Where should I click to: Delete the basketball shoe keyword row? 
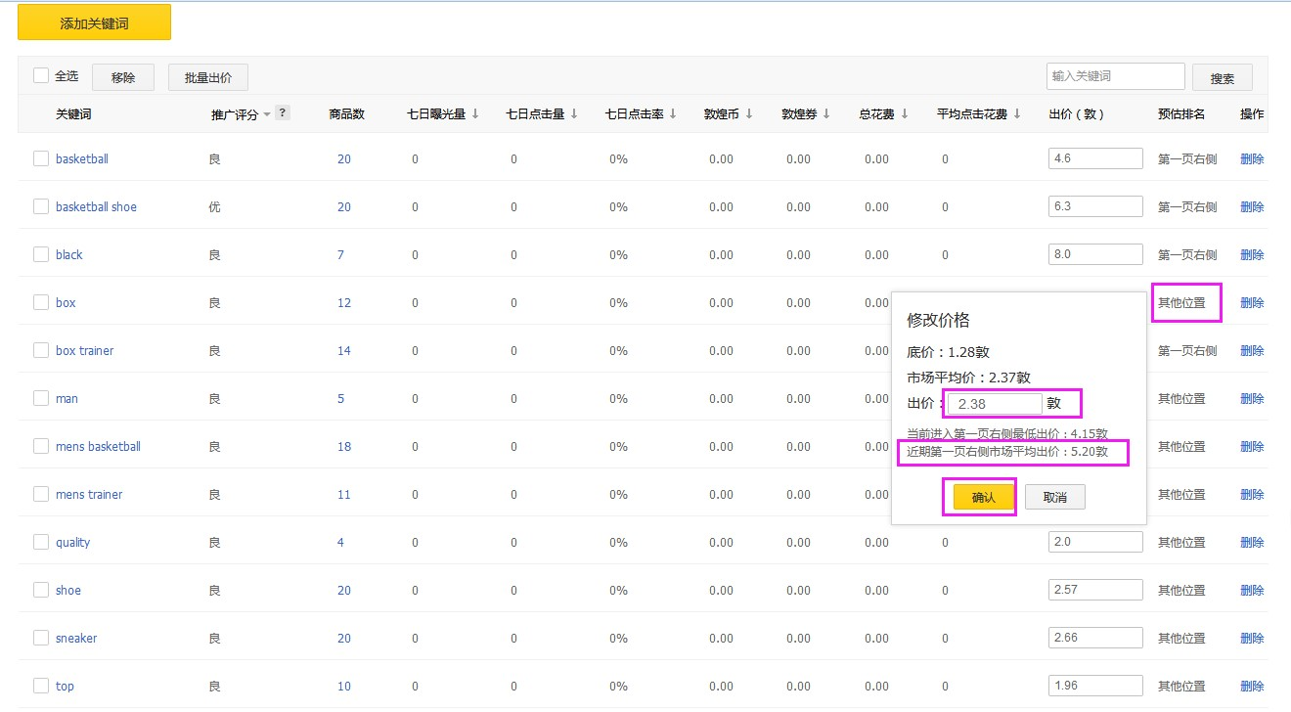[x=1252, y=206]
